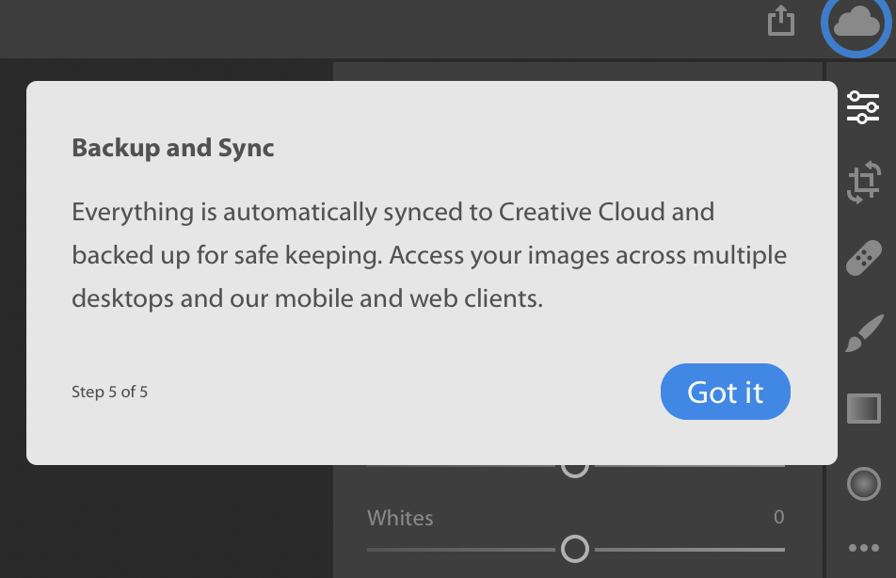Open the three-dot more options menu

coord(863,548)
